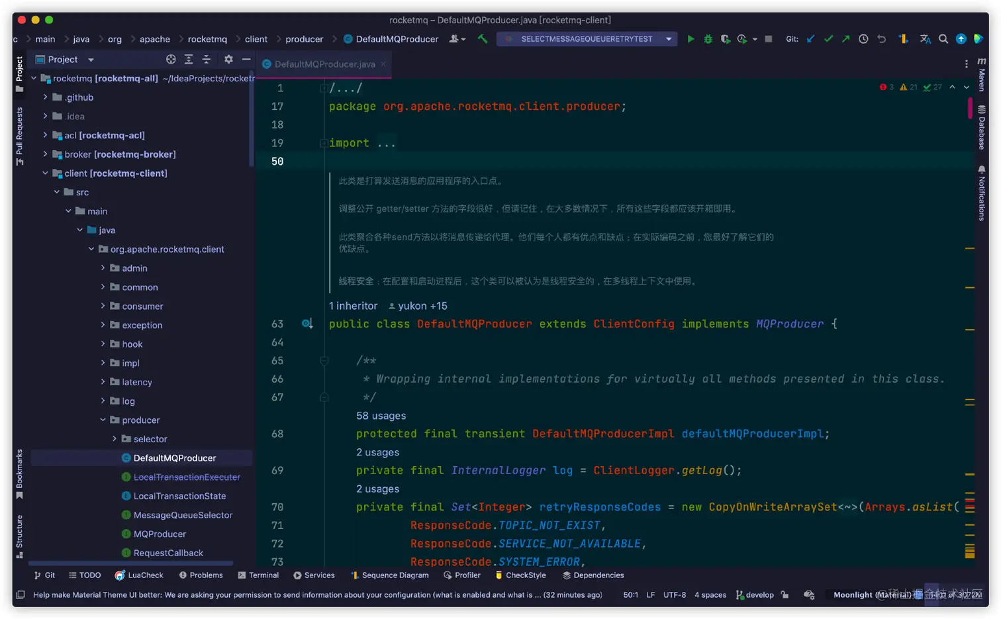Expand the consumer package
Image resolution: width=1001 pixels, height=619 pixels.
pos(103,307)
